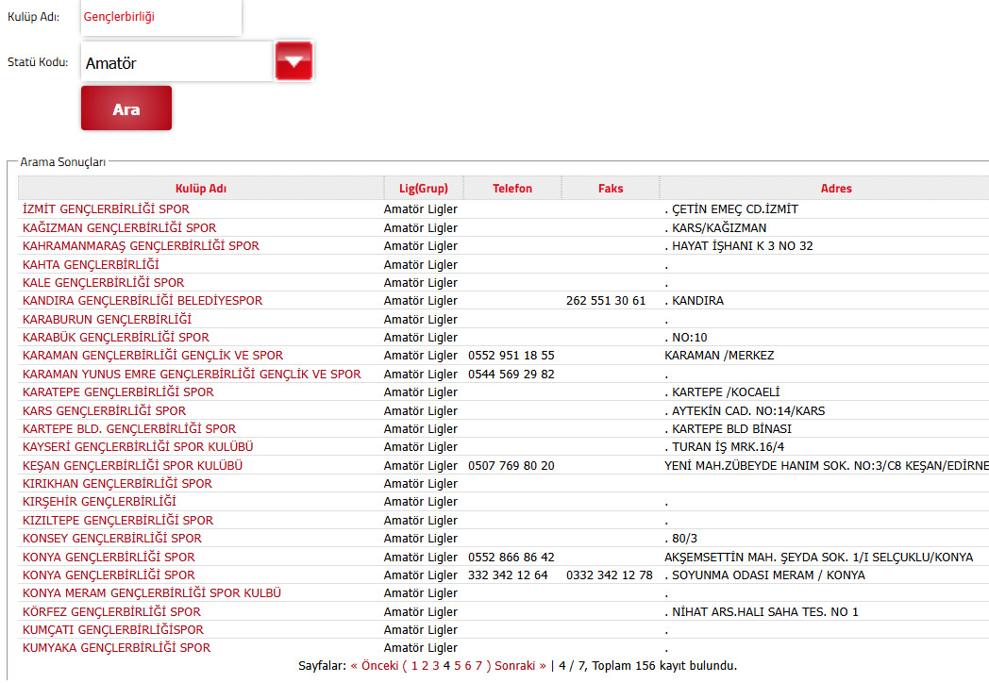Viewport: 989px width, 683px height.
Task: Click phone number 0544 569 29 82
Action: (x=511, y=374)
